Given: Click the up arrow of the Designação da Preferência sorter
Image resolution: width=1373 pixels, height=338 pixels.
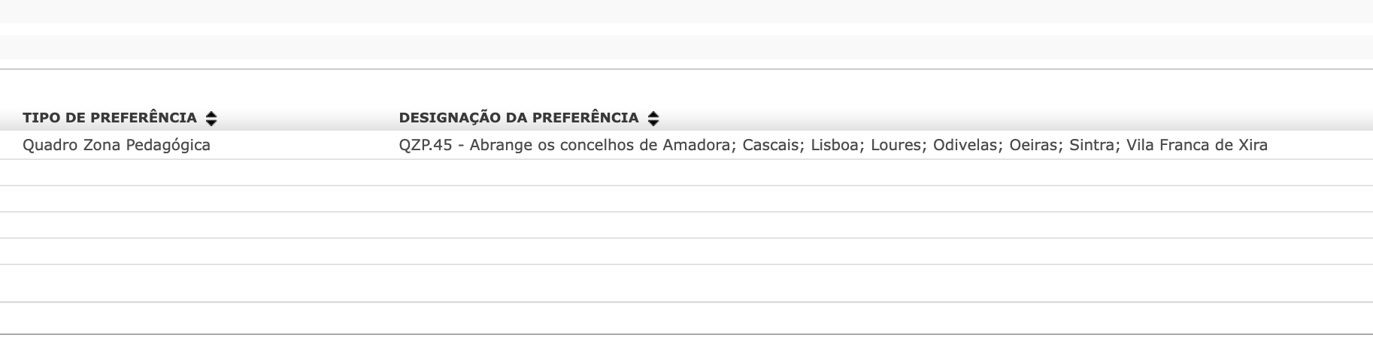Looking at the screenshot, I should tap(653, 114).
